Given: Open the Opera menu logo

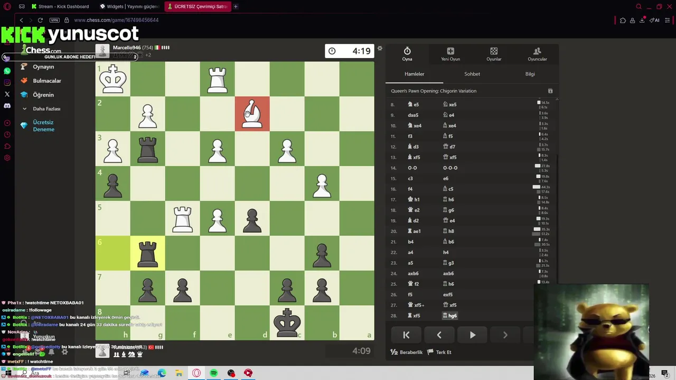Looking at the screenshot, I should click(7, 6).
